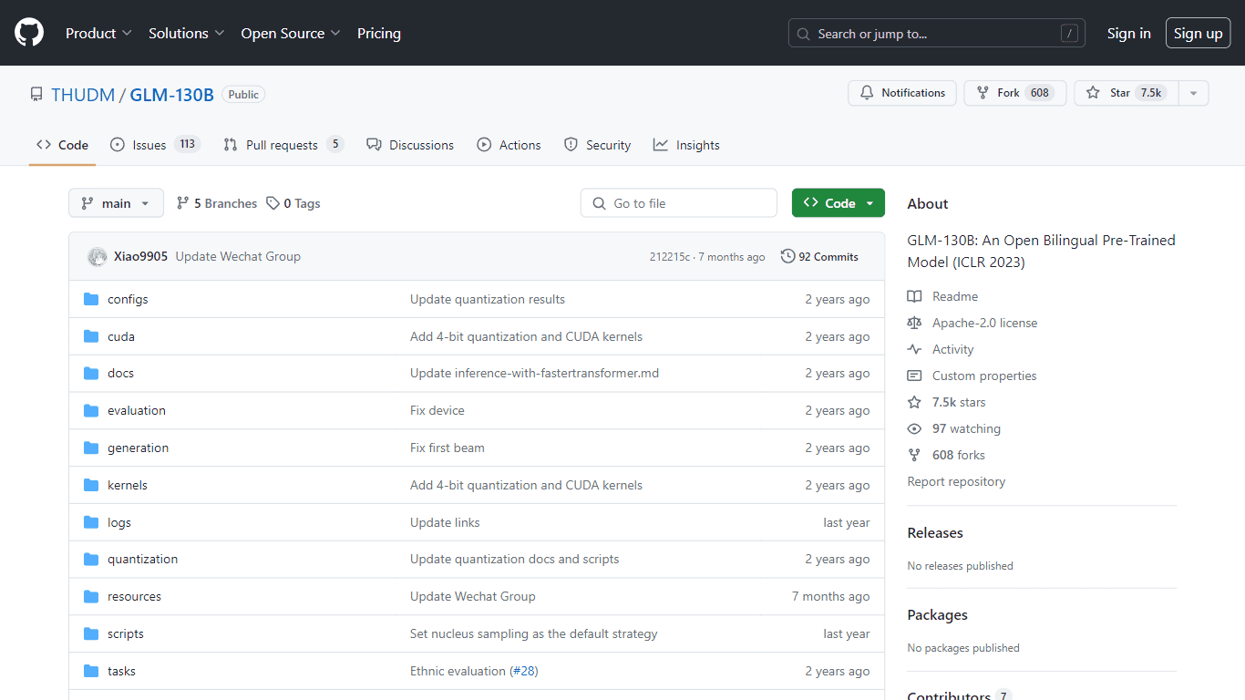Viewport: 1245px width, 700px height.
Task: Focus the Go to file field
Action: point(679,203)
